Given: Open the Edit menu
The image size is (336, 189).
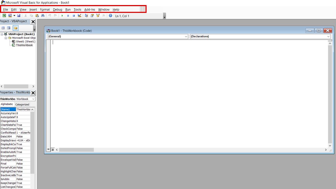Looking at the screenshot, I should click(x=14, y=10).
